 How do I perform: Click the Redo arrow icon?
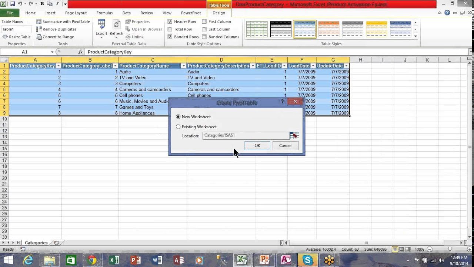(x=31, y=4)
